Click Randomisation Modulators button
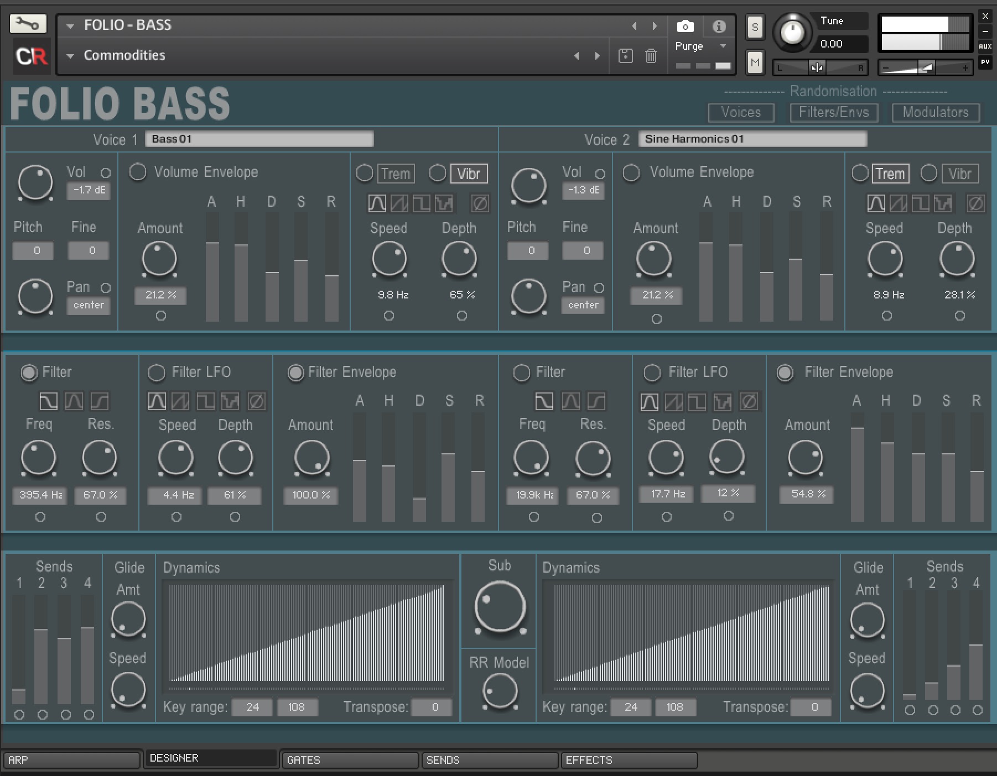This screenshot has height=776, width=997. point(936,112)
